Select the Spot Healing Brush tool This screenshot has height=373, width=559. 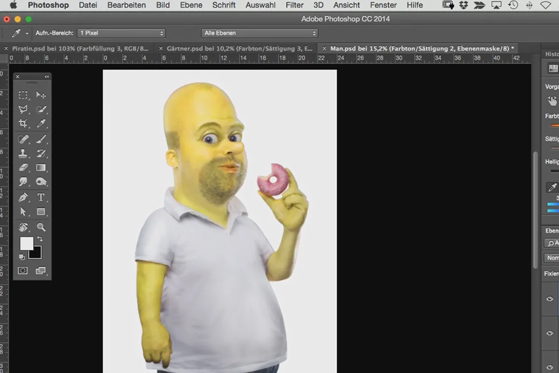pyautogui.click(x=23, y=139)
